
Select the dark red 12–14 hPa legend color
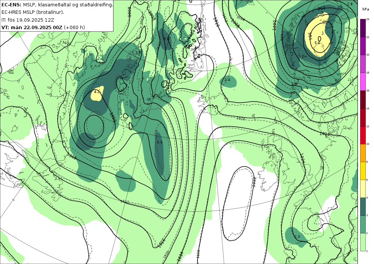[363, 117]
